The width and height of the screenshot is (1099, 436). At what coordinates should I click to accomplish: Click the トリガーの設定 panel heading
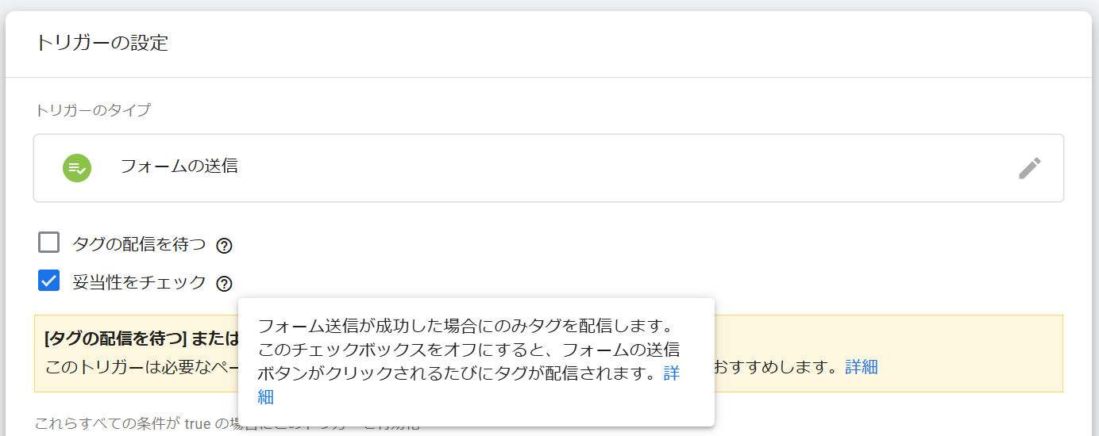[x=102, y=43]
